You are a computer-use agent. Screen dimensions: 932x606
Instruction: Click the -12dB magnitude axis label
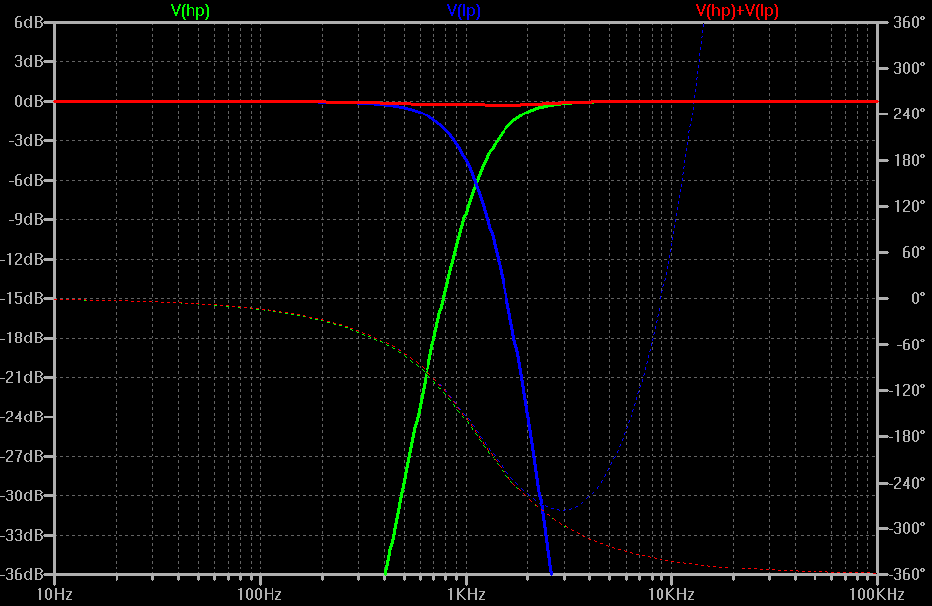pos(23,259)
